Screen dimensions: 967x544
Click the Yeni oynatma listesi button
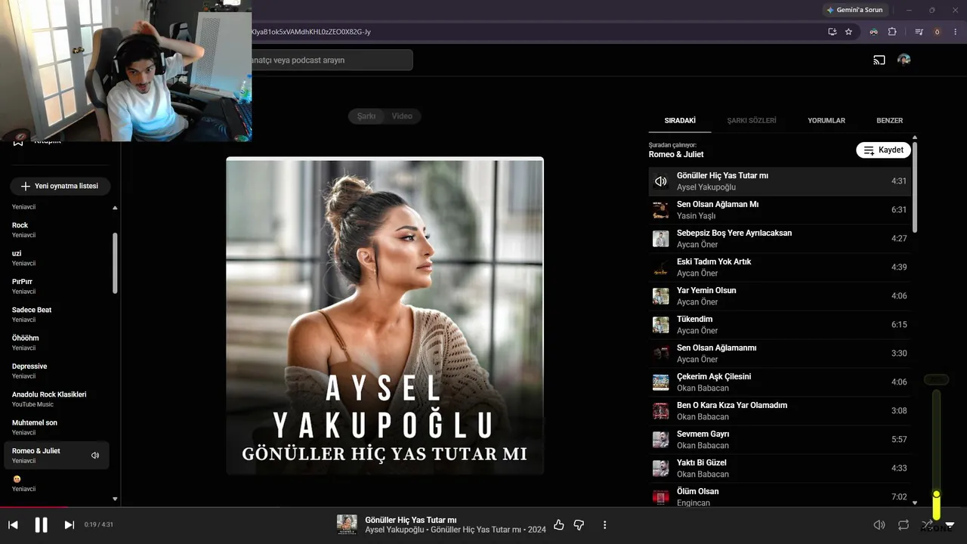(x=60, y=186)
